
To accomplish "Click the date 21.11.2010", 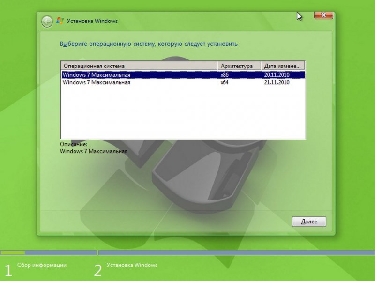I will (277, 82).
